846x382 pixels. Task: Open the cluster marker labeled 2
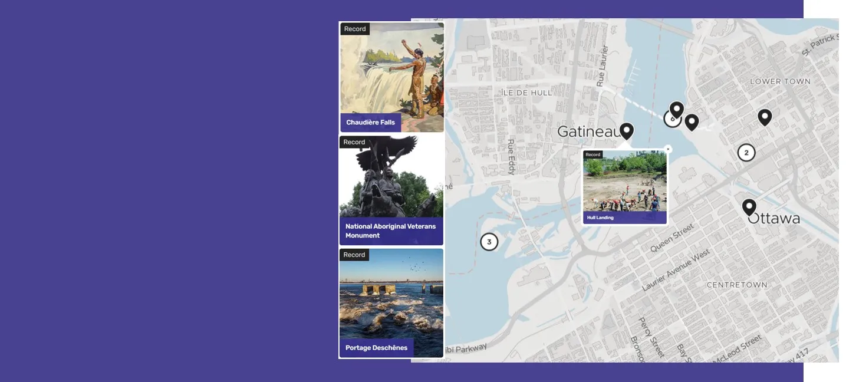click(746, 153)
